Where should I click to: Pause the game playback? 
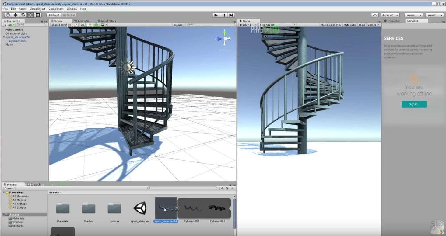click(223, 15)
